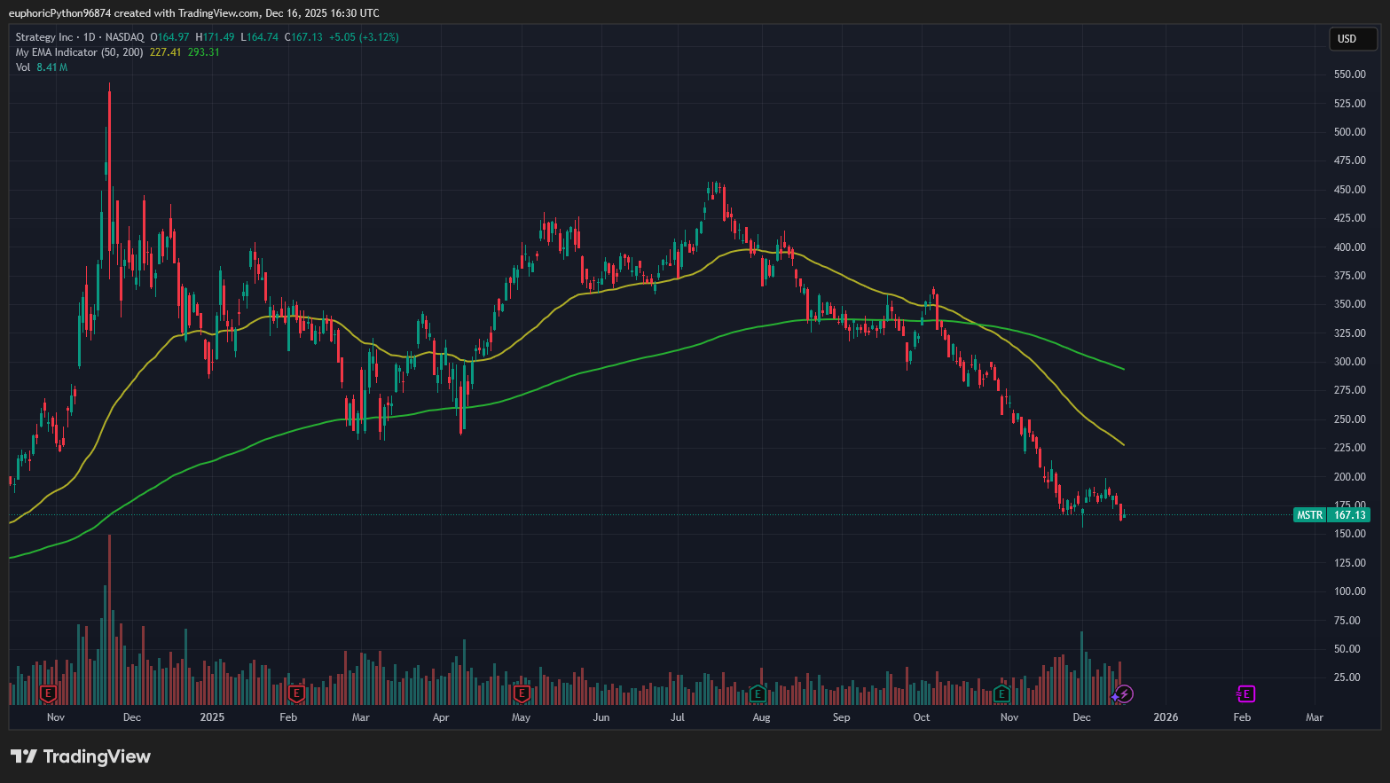Viewport: 1390px width, 783px height.
Task: Open the 1D interval selector in legend
Action: coord(89,37)
